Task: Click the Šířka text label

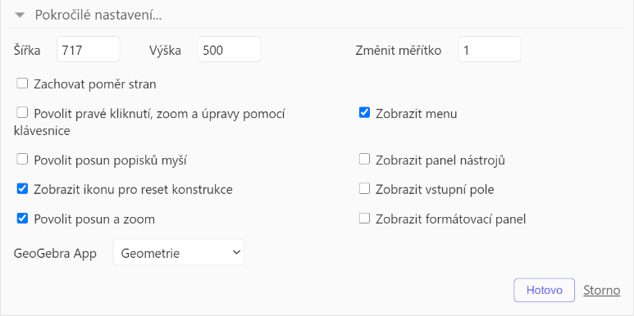Action: (27, 51)
